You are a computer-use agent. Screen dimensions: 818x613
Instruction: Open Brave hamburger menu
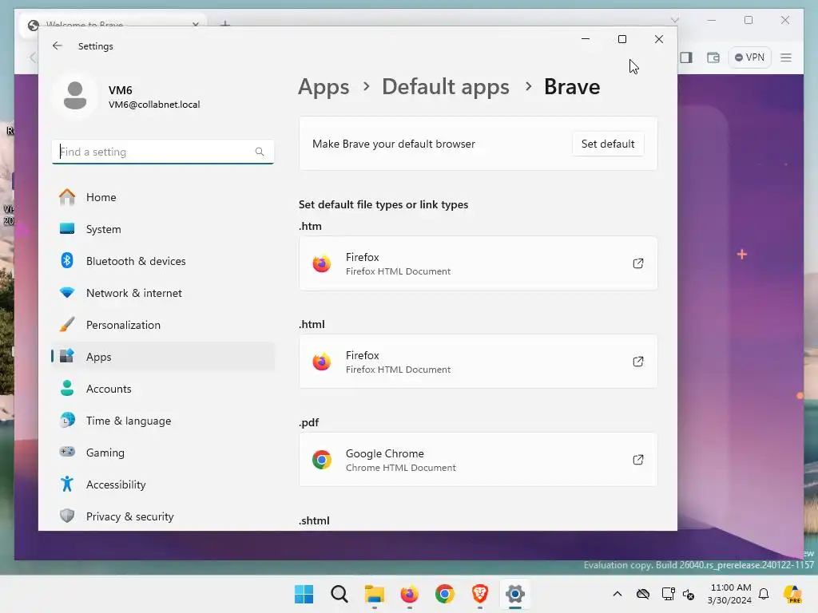pos(786,57)
